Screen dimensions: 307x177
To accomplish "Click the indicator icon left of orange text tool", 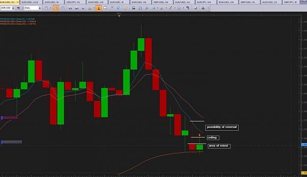I will (90, 8).
